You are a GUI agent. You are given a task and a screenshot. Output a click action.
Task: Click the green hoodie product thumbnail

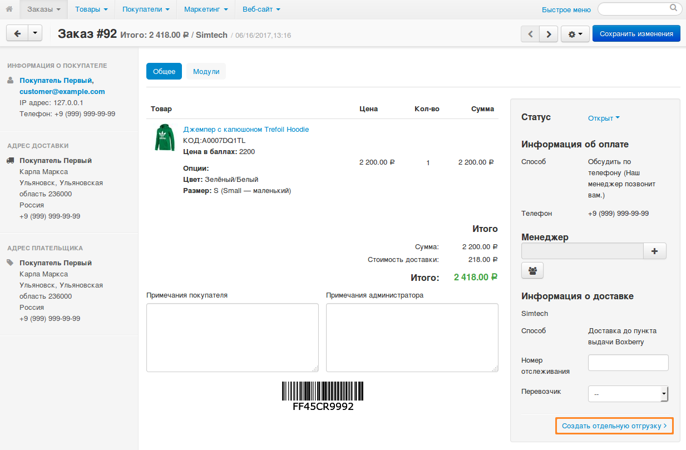coord(164,137)
